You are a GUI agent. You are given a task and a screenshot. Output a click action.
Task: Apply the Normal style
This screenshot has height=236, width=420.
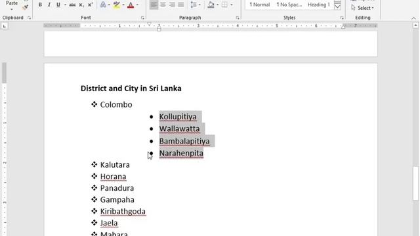click(260, 5)
